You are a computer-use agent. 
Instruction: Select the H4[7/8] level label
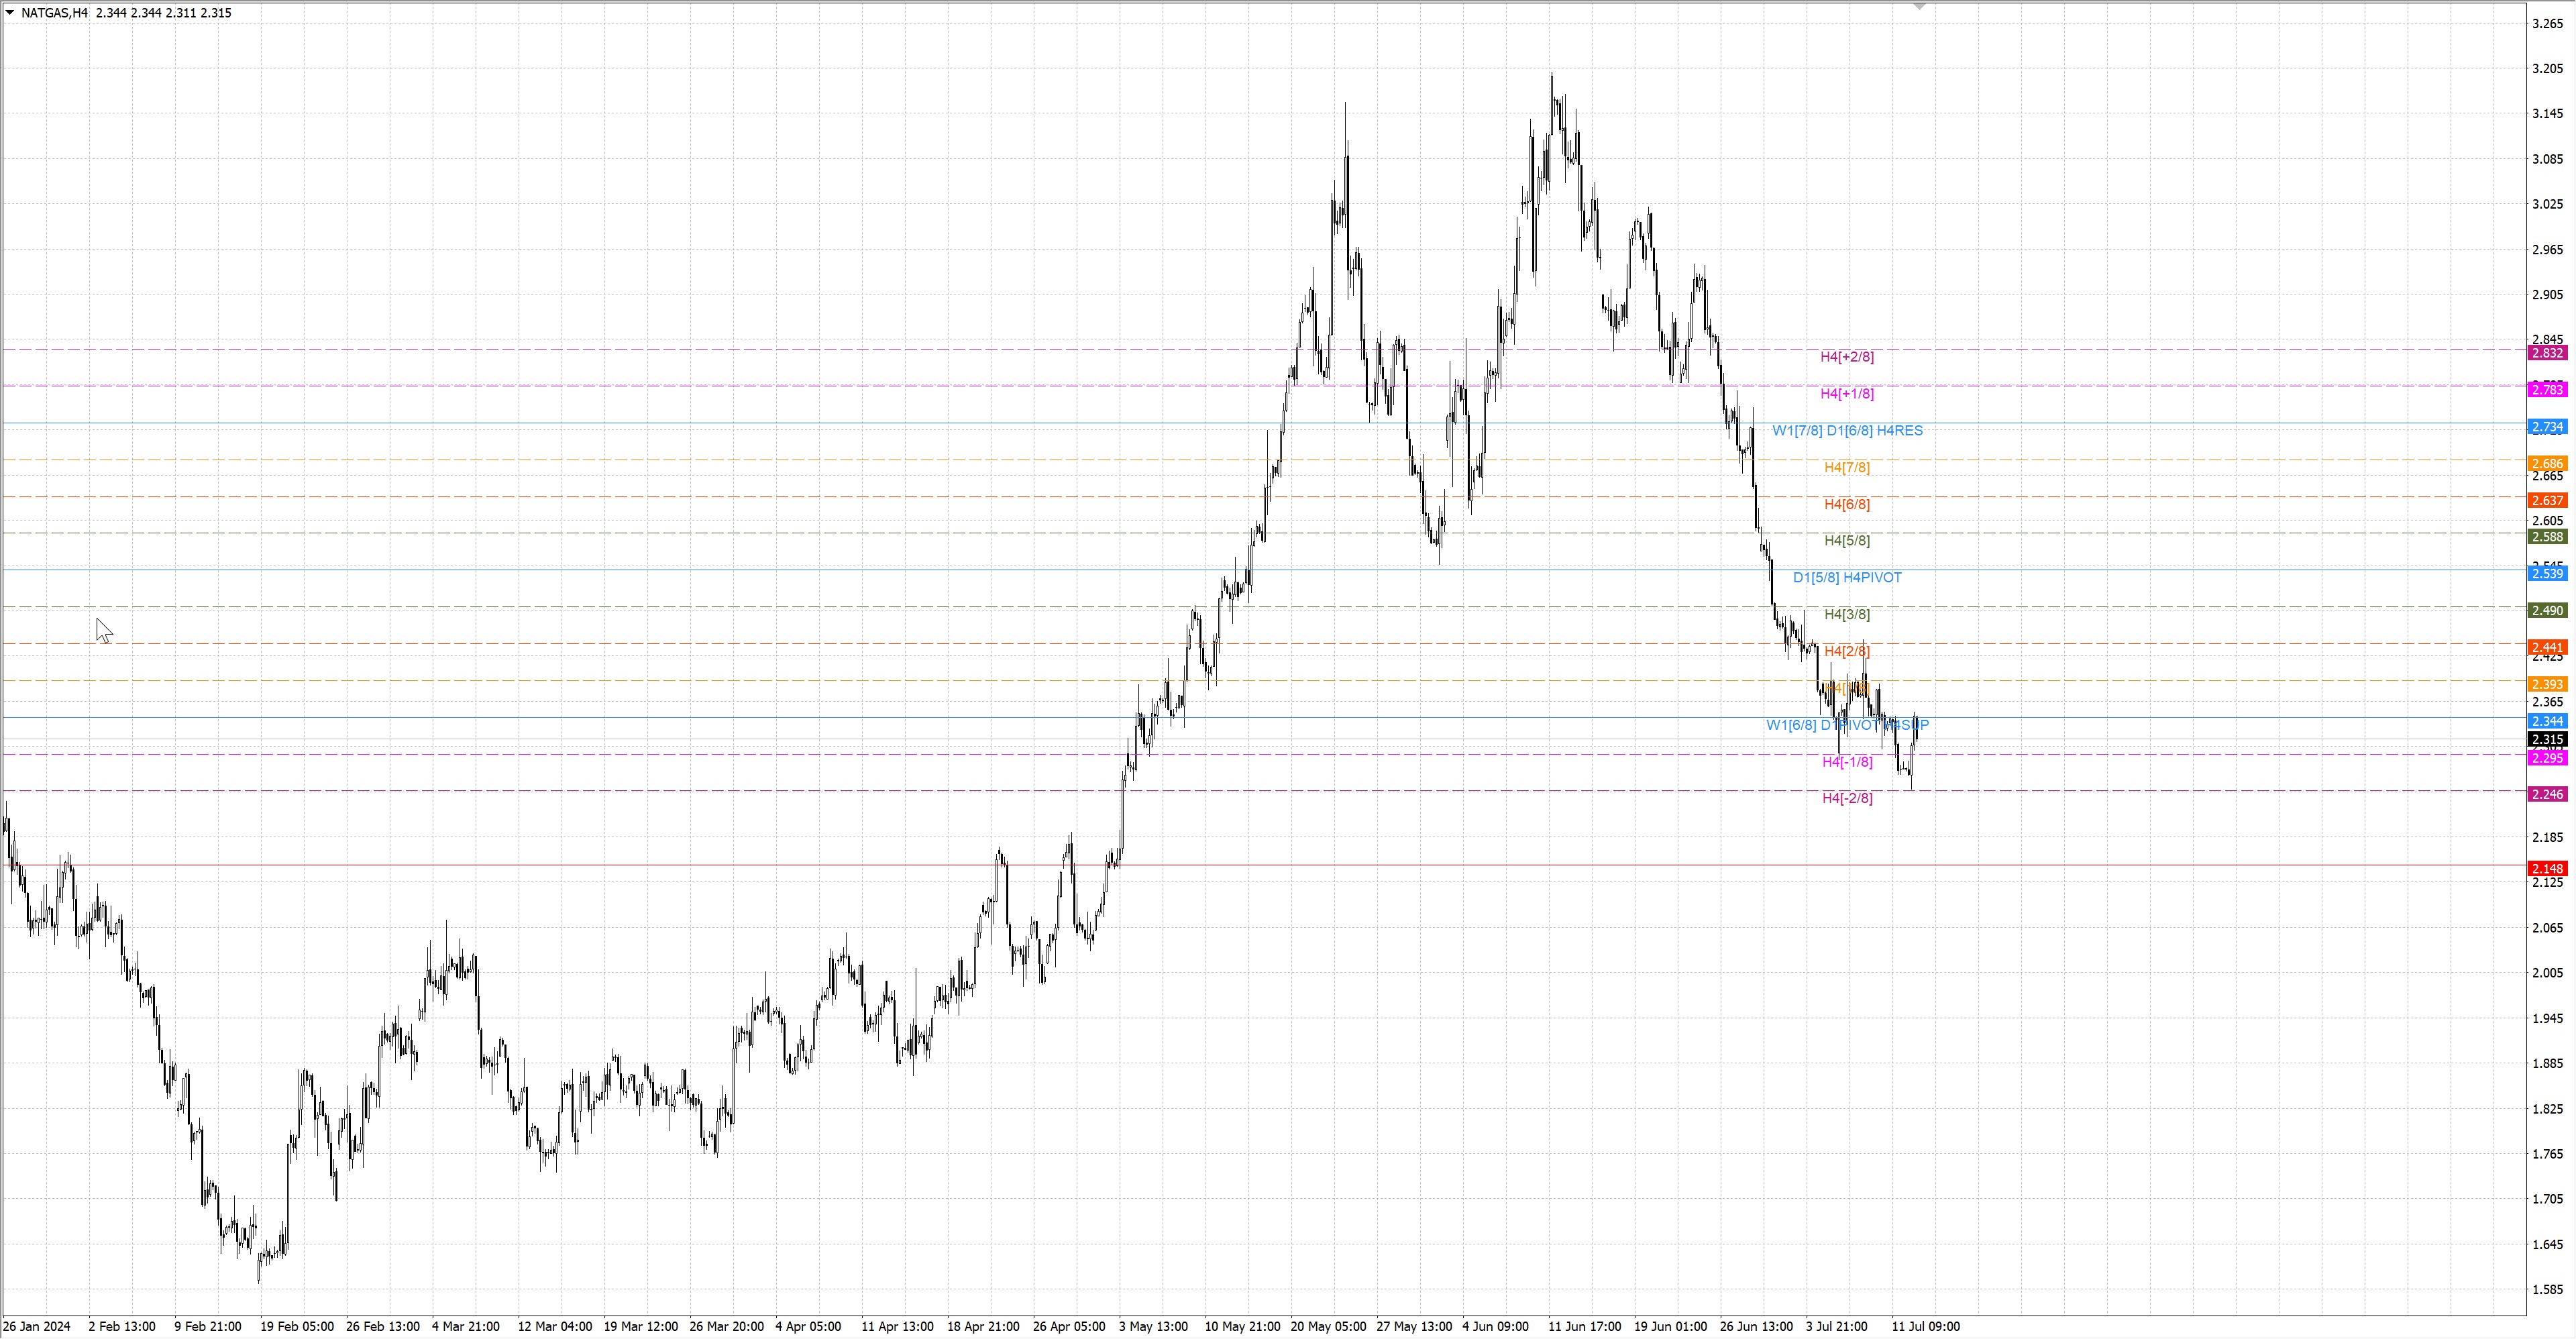[x=1846, y=468]
